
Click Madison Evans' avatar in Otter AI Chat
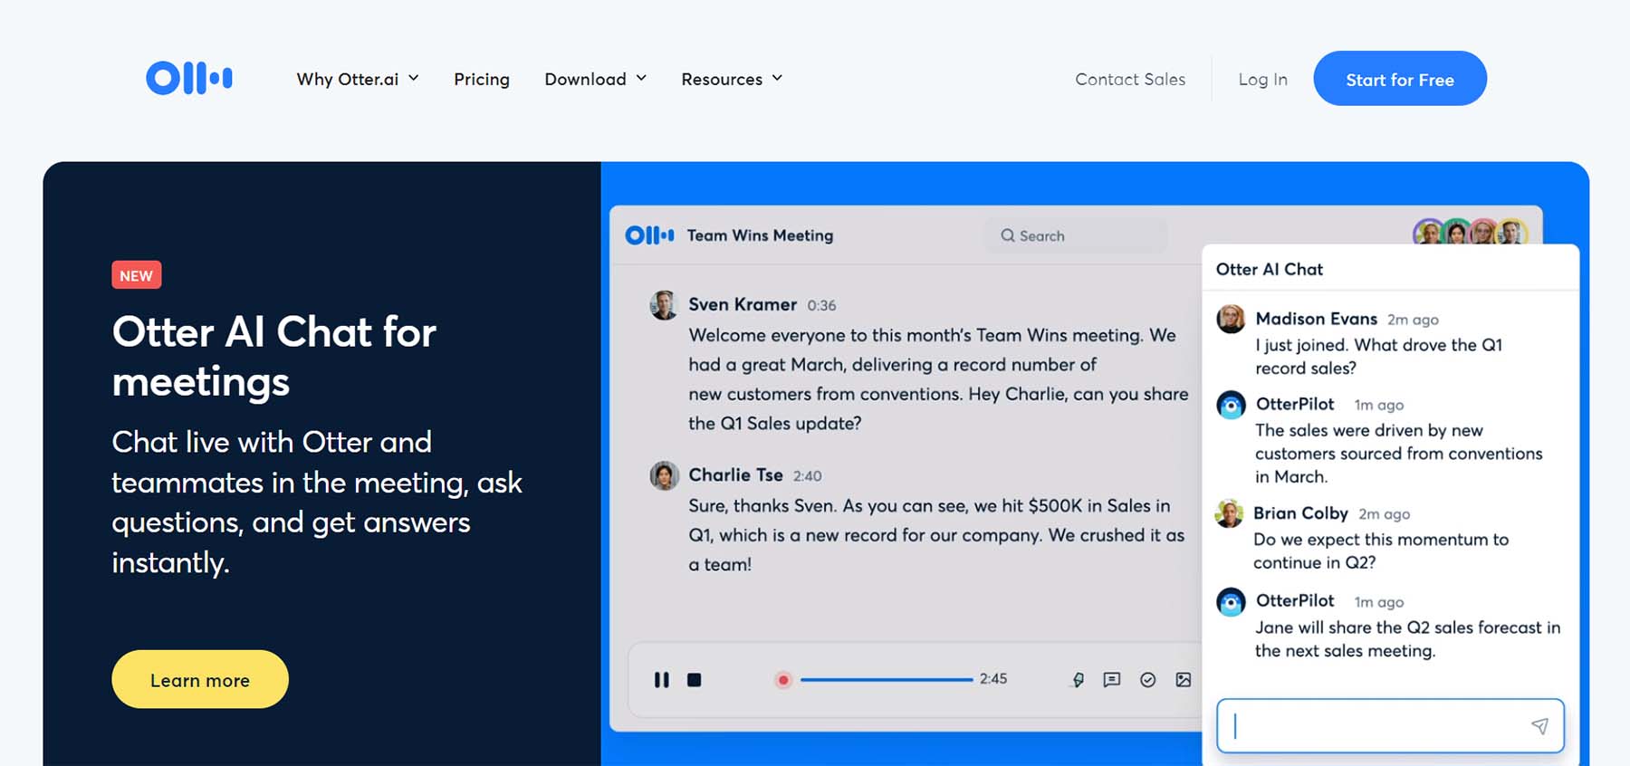tap(1231, 319)
